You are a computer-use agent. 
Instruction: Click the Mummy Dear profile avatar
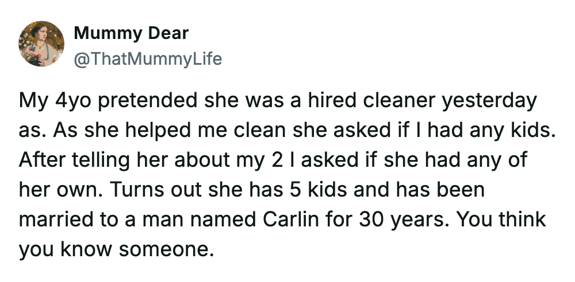41,44
